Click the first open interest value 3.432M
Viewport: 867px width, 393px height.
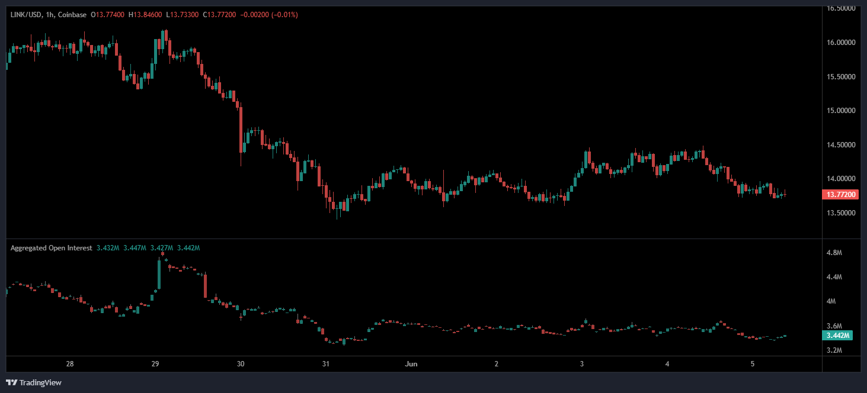click(107, 248)
